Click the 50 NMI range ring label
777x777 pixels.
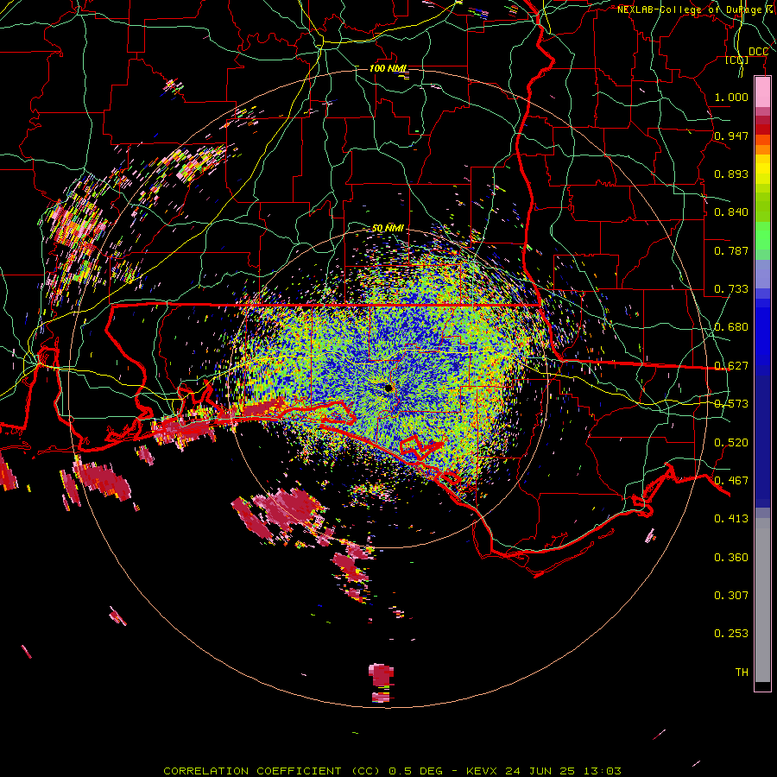point(388,228)
